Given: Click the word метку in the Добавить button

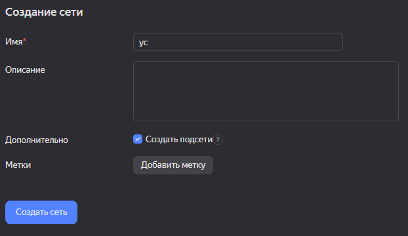Looking at the screenshot, I should 194,165.
